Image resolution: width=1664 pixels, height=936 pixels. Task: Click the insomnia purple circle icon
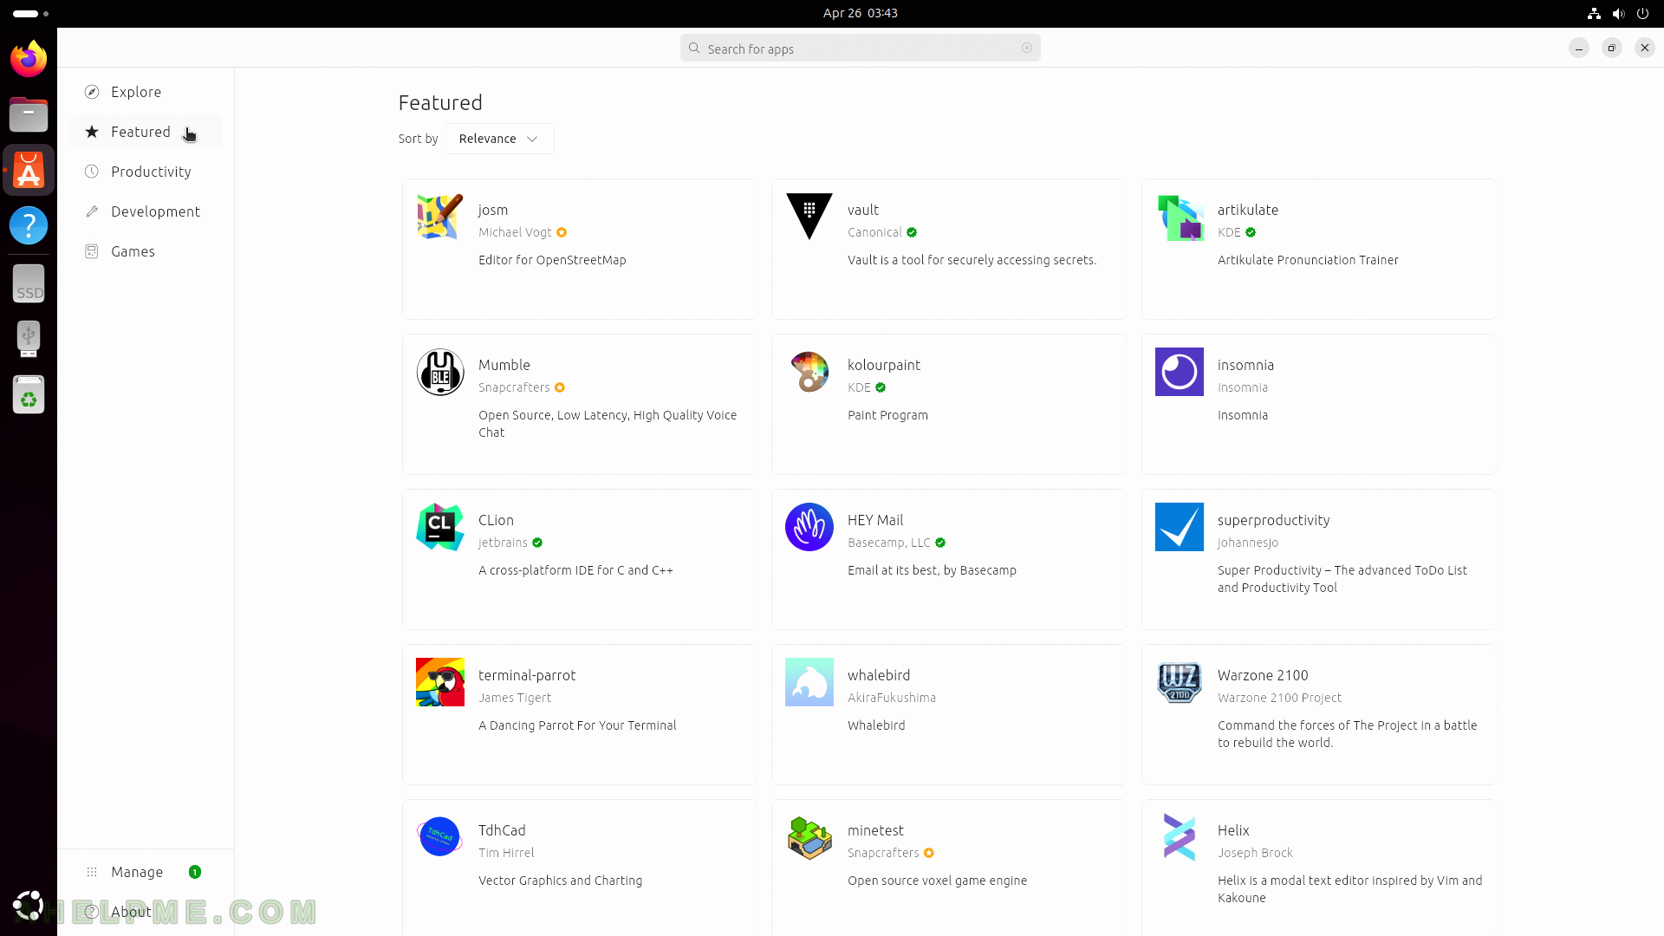click(x=1180, y=372)
